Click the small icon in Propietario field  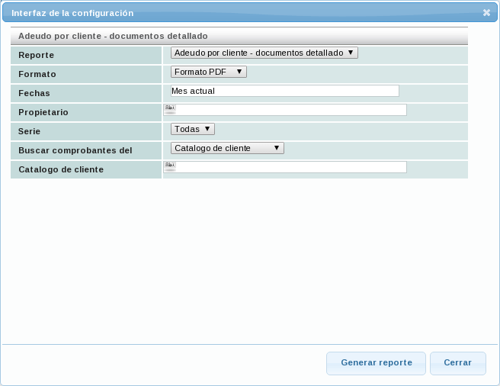click(x=170, y=109)
